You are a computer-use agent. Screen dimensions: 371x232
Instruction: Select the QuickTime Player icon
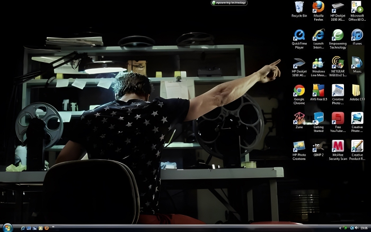(299, 35)
